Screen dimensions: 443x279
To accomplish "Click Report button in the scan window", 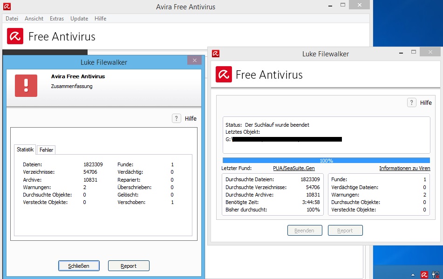I will (345, 231).
